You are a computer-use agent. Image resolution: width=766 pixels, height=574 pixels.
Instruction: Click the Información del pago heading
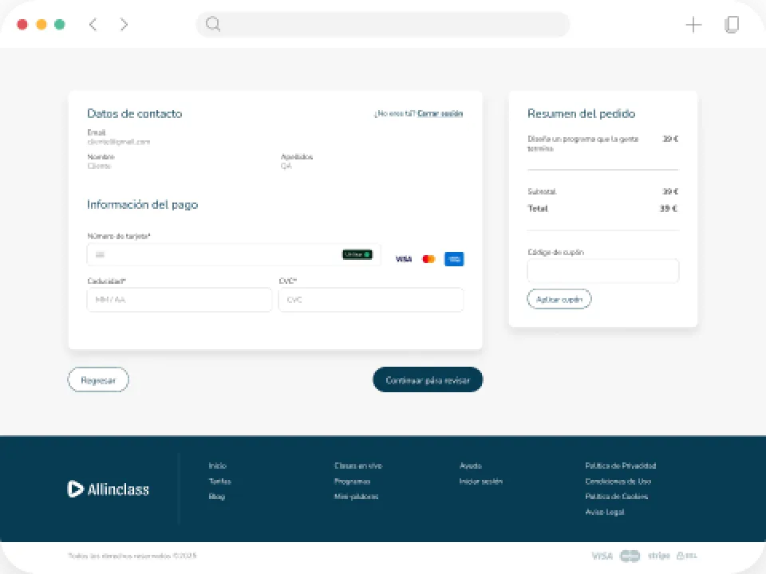coord(142,205)
